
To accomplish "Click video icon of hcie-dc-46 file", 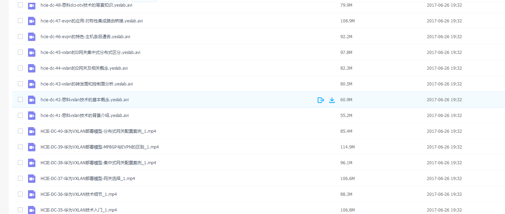I will (x=32, y=37).
